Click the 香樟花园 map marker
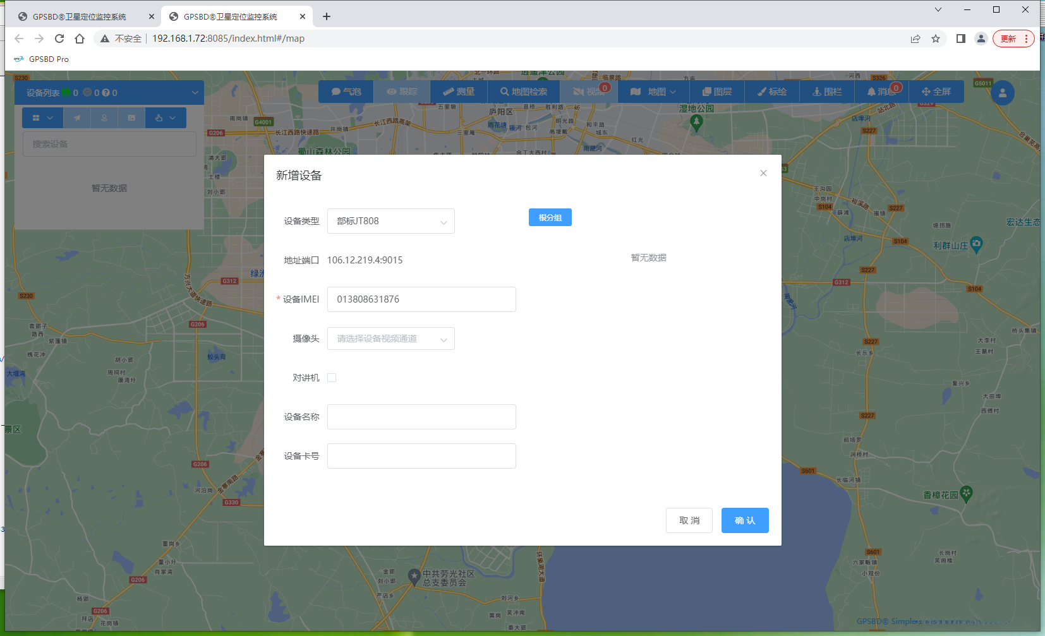 966,493
